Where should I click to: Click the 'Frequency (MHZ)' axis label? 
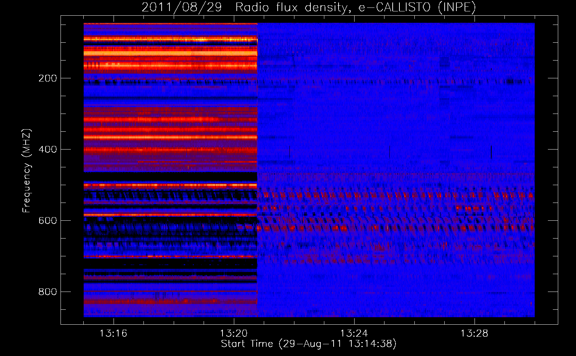(x=27, y=171)
